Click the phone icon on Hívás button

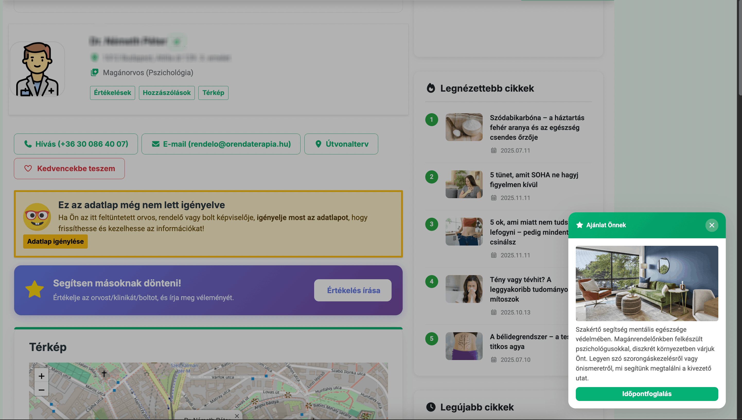pyautogui.click(x=28, y=144)
